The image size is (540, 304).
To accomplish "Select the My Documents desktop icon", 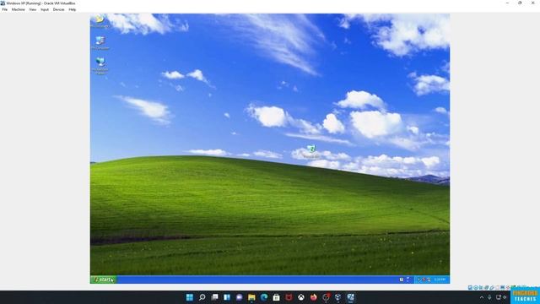I will 100,21.
